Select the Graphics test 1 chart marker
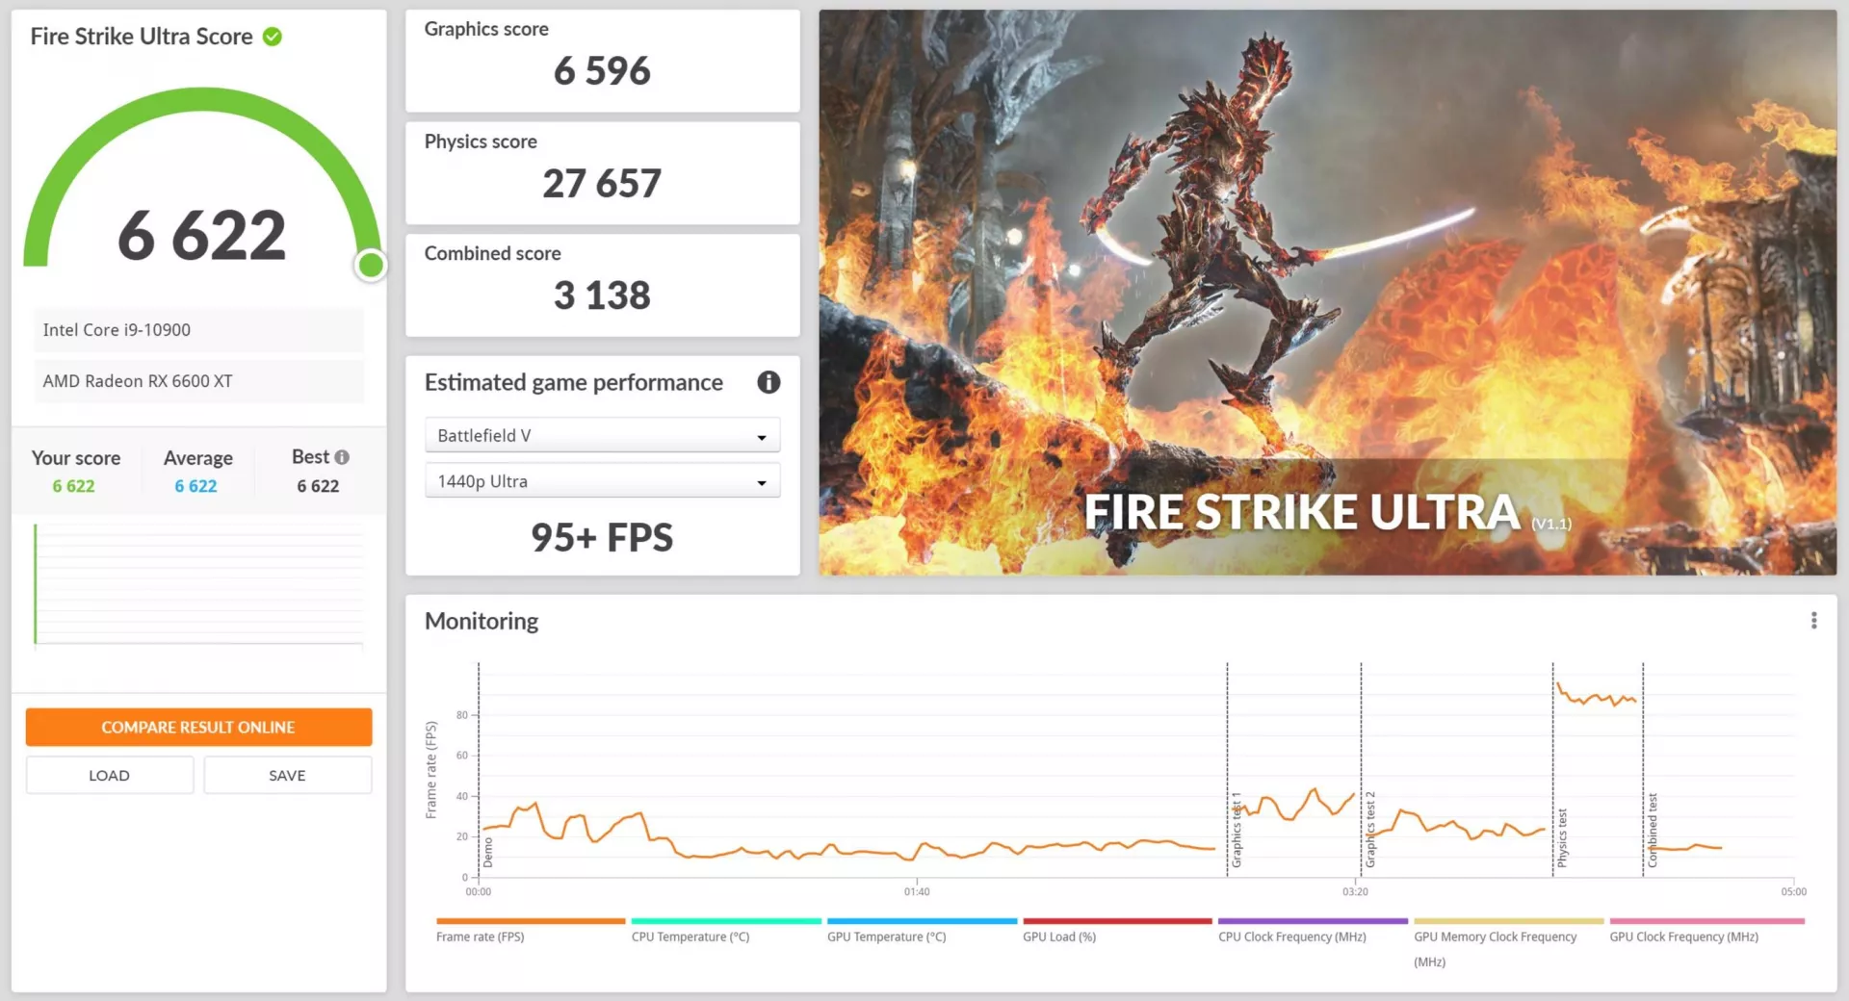 pyautogui.click(x=1237, y=830)
